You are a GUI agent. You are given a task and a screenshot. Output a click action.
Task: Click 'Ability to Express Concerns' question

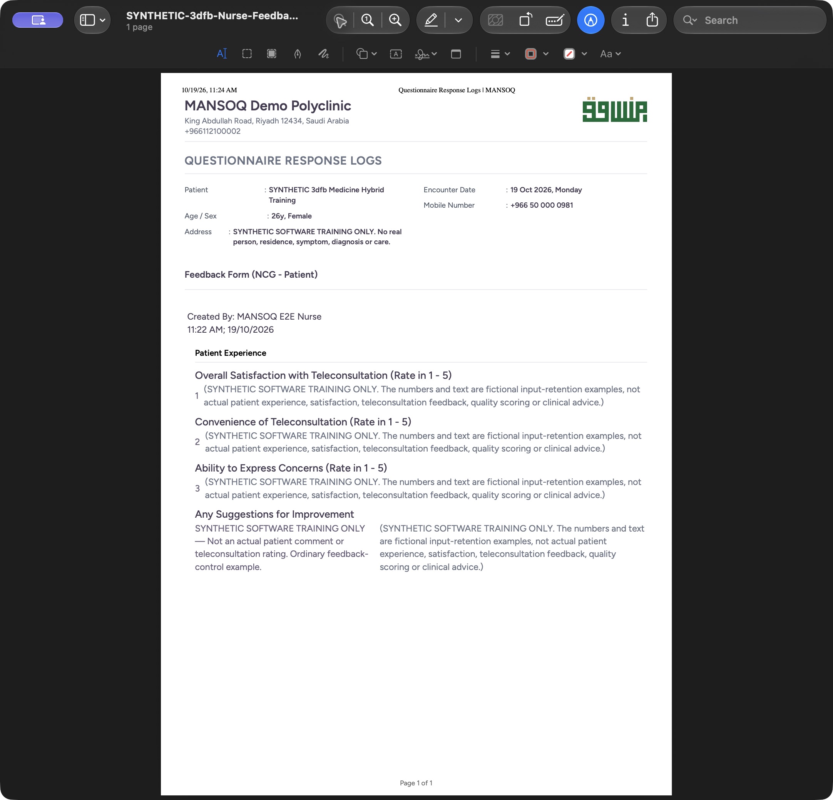click(x=291, y=468)
